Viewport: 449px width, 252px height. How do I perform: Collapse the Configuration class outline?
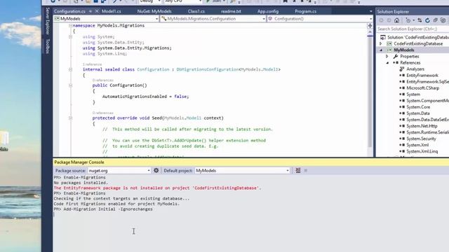70,69
